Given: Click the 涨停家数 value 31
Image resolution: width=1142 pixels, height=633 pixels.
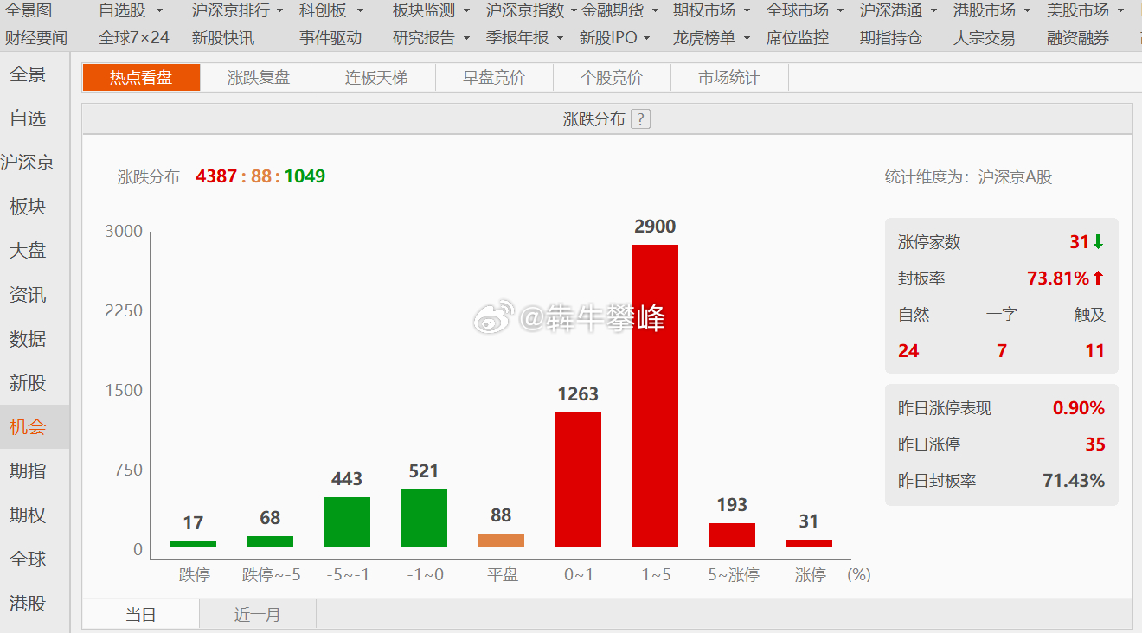Looking at the screenshot, I should click(1079, 242).
